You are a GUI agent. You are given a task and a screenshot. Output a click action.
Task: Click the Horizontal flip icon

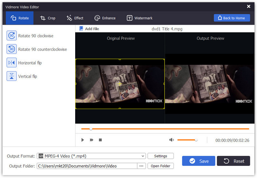tap(12, 63)
